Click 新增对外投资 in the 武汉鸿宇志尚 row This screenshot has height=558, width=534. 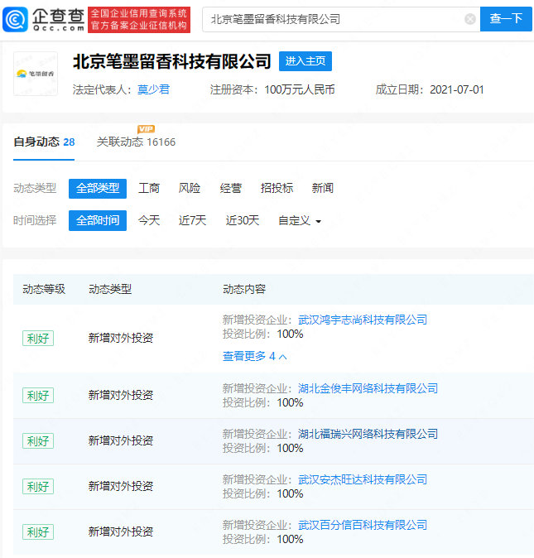pos(121,338)
